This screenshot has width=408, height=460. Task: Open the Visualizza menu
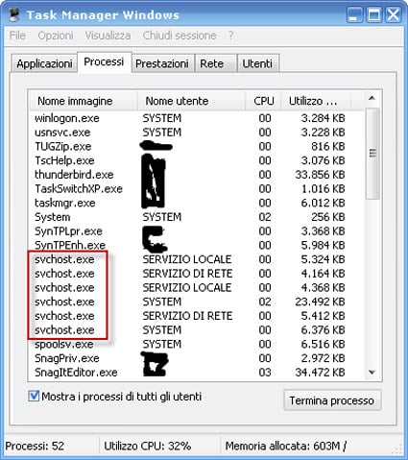click(108, 36)
